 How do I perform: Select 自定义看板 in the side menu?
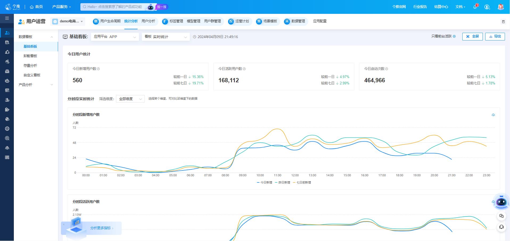click(36, 75)
